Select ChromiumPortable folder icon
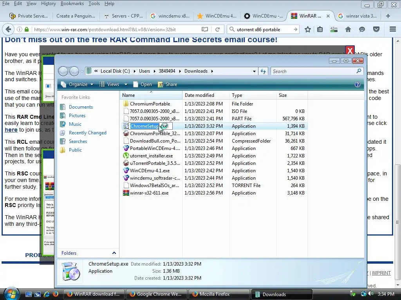This screenshot has height=300, width=401. 126,104
